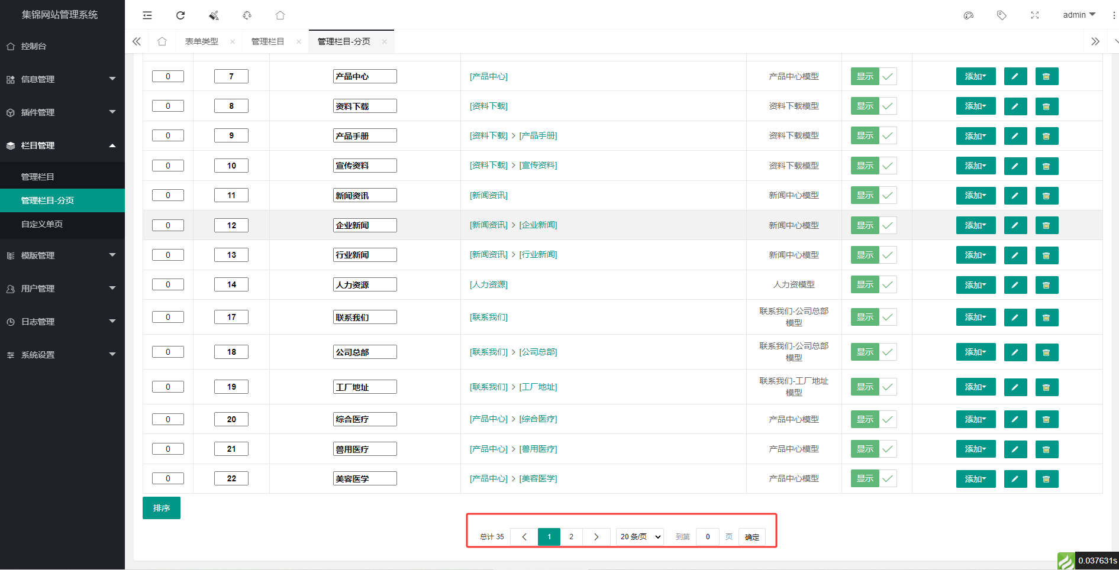Click the home icon in top toolbar
Screen dimensions: 1119x570
coord(280,15)
